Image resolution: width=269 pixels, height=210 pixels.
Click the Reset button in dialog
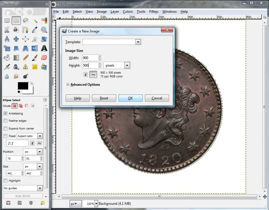pyautogui.click(x=104, y=98)
